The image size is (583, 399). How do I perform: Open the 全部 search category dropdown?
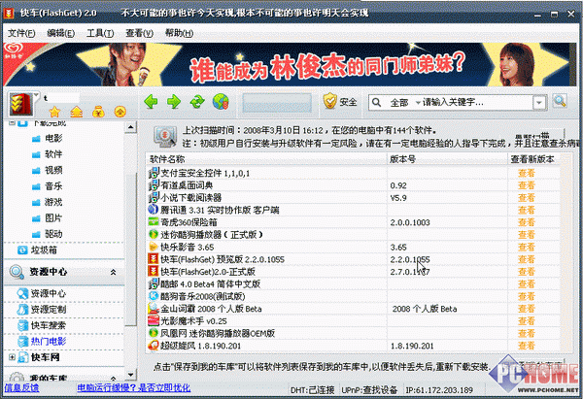point(404,102)
